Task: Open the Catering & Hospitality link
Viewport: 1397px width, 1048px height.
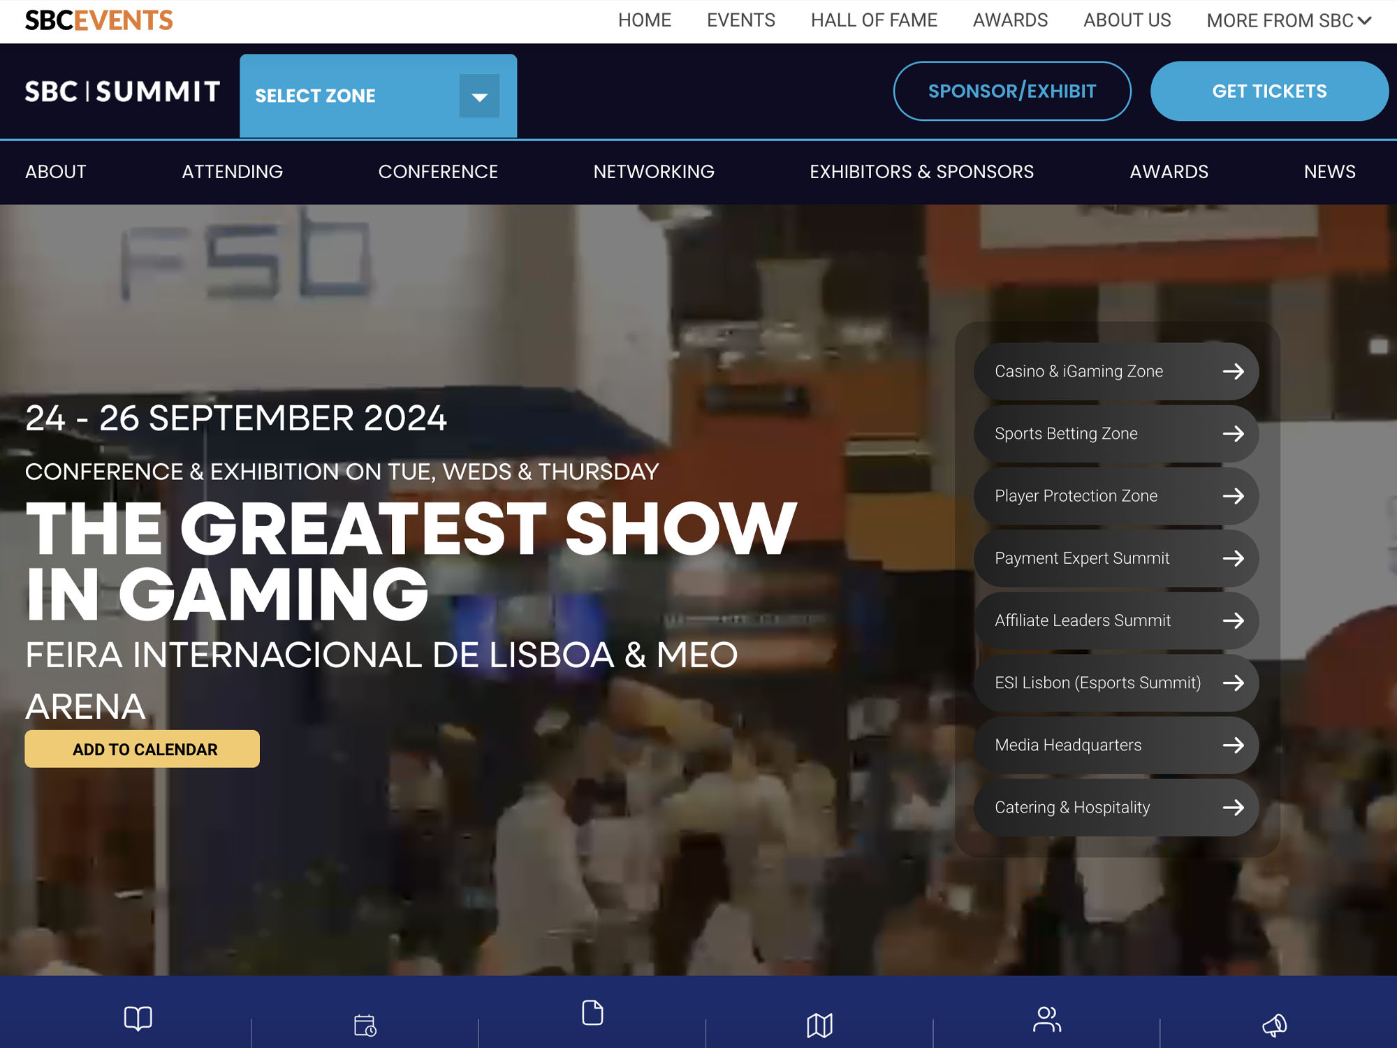Action: coord(1116,807)
